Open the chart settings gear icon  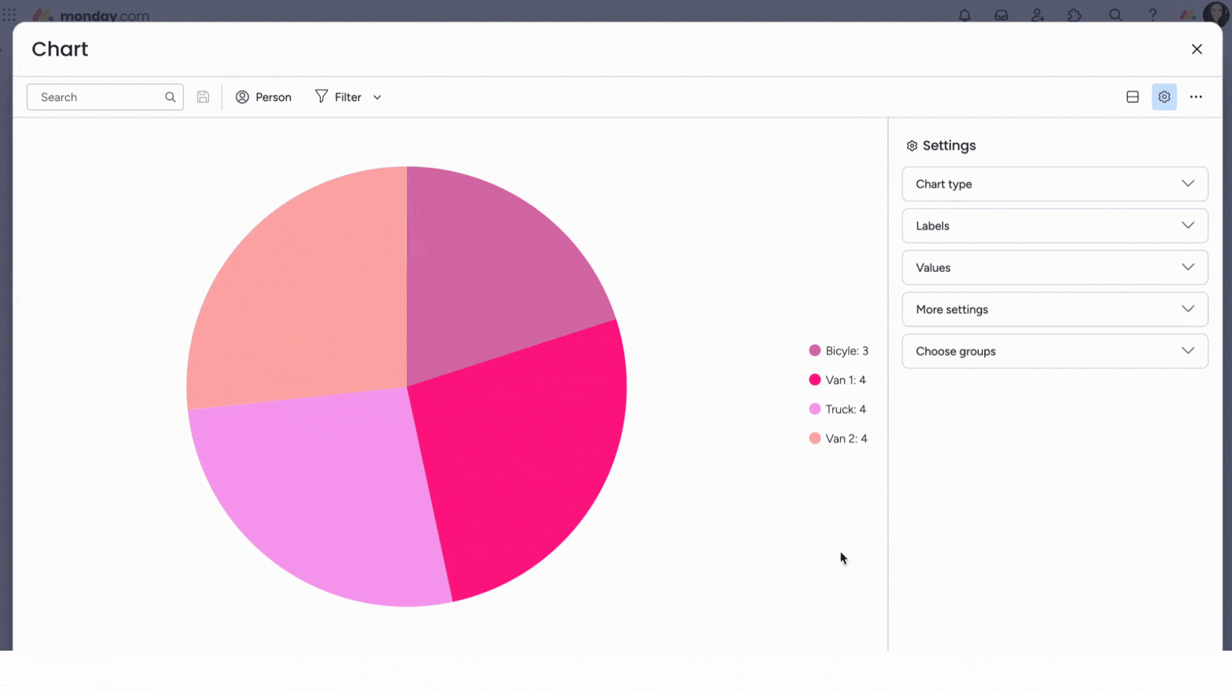coord(1165,96)
